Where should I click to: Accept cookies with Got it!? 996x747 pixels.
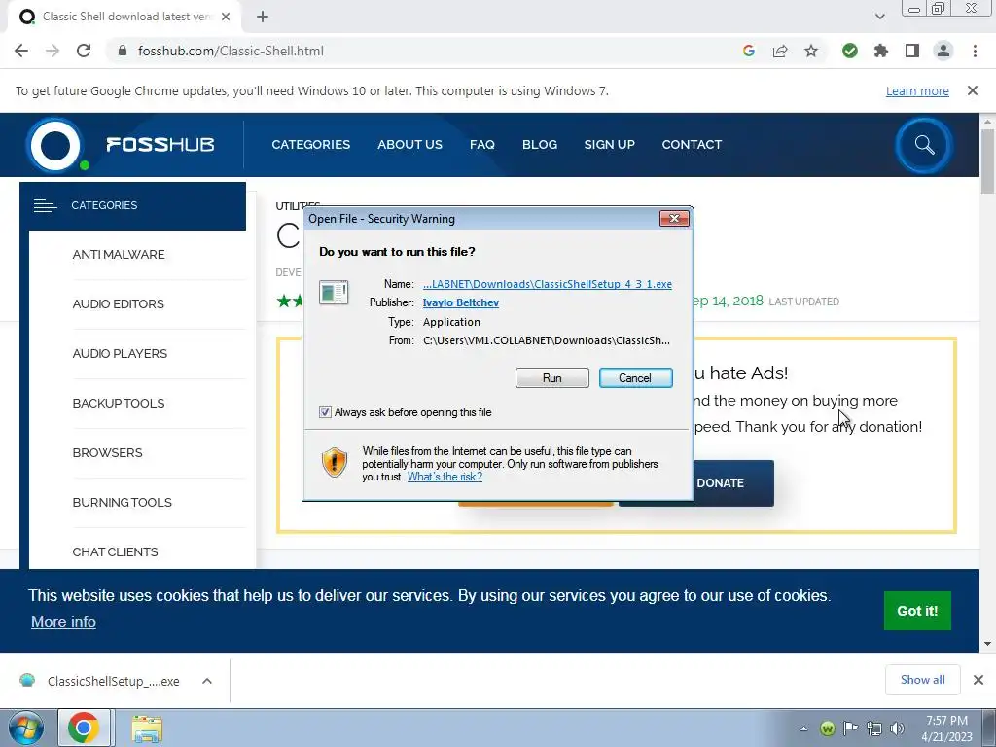click(917, 611)
